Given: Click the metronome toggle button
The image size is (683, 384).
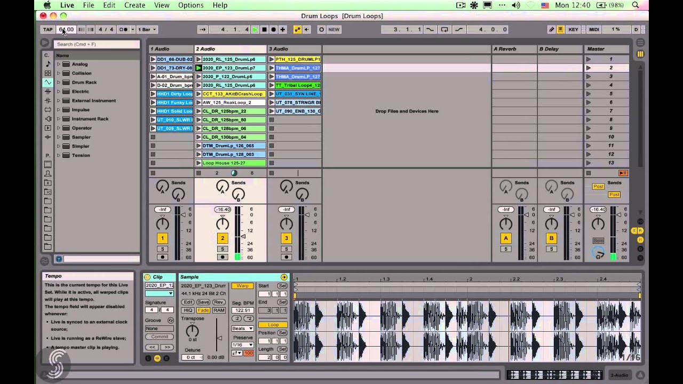Looking at the screenshot, I should tap(123, 29).
